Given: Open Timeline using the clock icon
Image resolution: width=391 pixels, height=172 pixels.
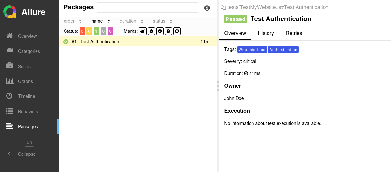Looking at the screenshot, I should pyautogui.click(x=10, y=96).
